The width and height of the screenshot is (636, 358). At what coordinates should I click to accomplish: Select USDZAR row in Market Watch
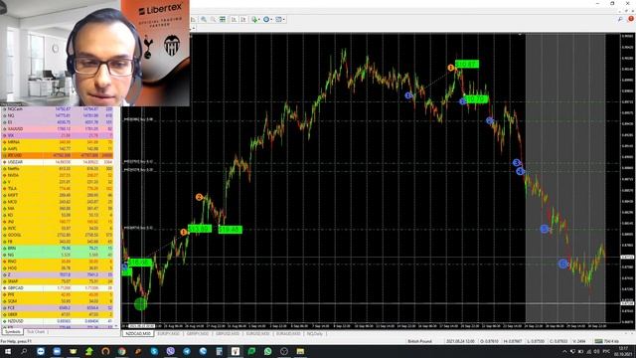(58, 162)
